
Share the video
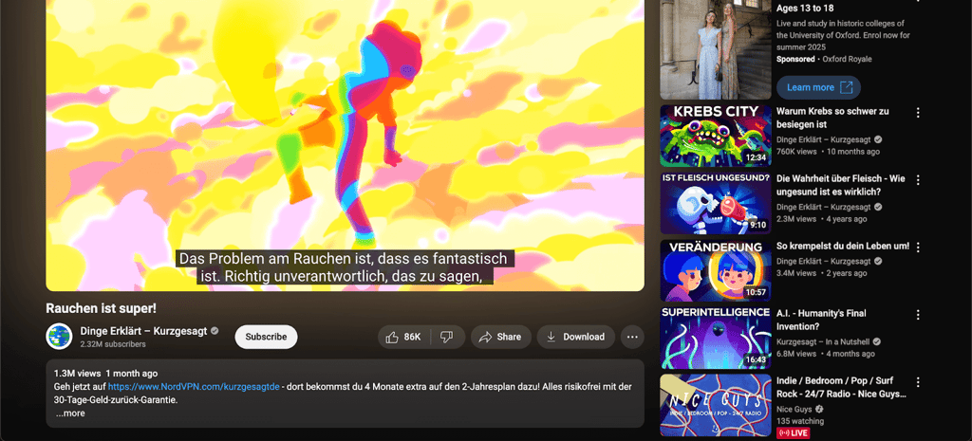point(501,337)
